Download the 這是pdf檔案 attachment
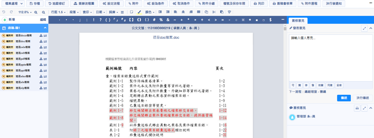374x138 pixels. point(41,59)
